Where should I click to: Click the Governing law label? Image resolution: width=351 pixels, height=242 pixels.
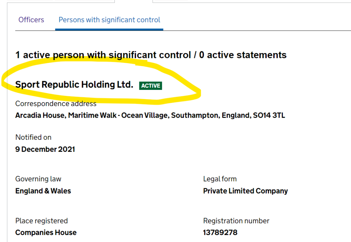38,179
